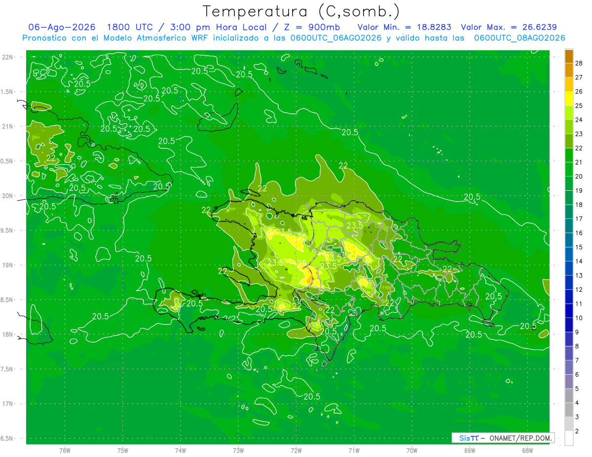Click the '21N' latitude axis label

(8, 126)
